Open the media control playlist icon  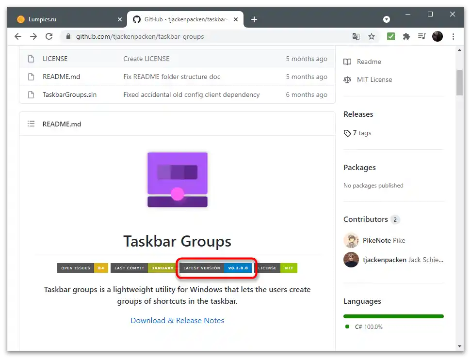(422, 36)
